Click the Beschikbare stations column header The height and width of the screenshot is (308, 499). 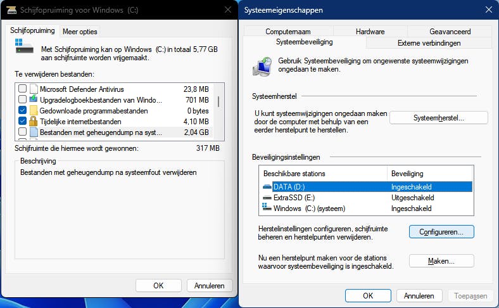point(324,174)
